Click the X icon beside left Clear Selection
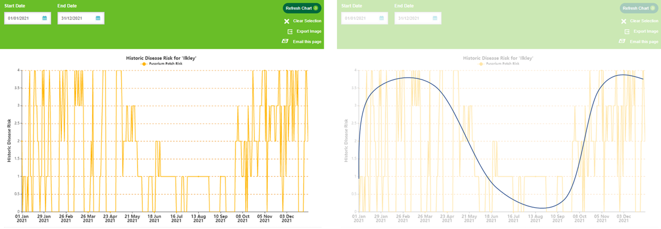The image size is (661, 229). [286, 21]
